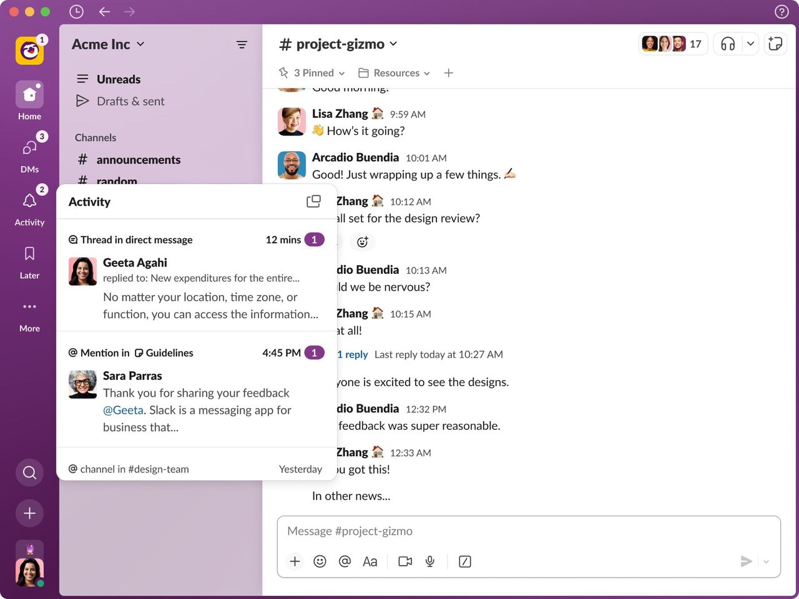Open the canvas icon in channel header
This screenshot has width=799, height=599.
point(775,44)
